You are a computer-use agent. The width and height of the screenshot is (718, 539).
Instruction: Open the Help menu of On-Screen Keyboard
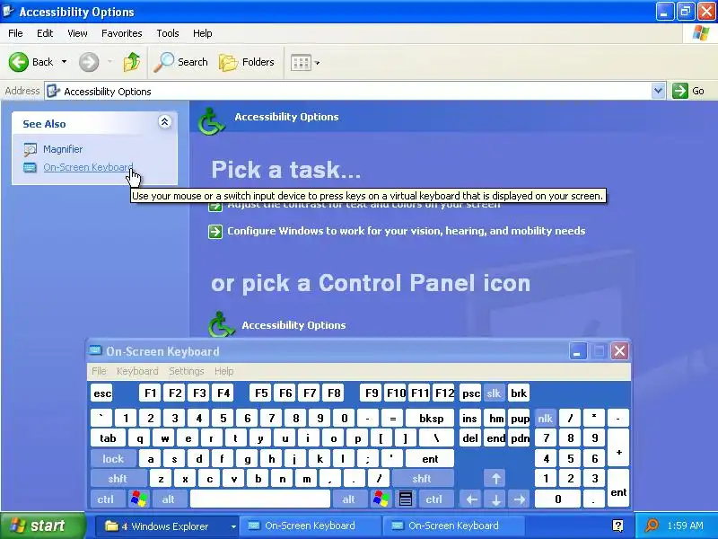(x=223, y=371)
